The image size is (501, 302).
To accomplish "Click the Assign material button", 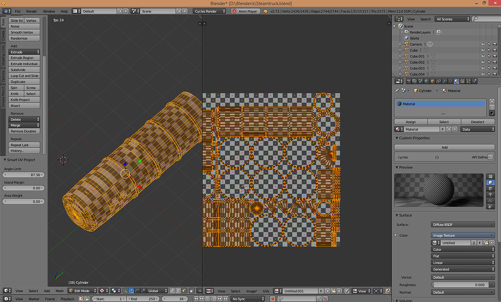I will click(x=410, y=122).
